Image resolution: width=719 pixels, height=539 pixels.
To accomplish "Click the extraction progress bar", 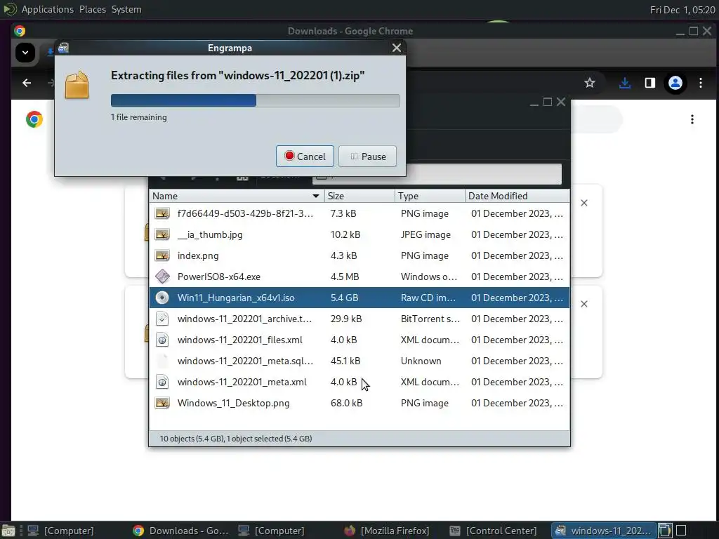I will [255, 100].
